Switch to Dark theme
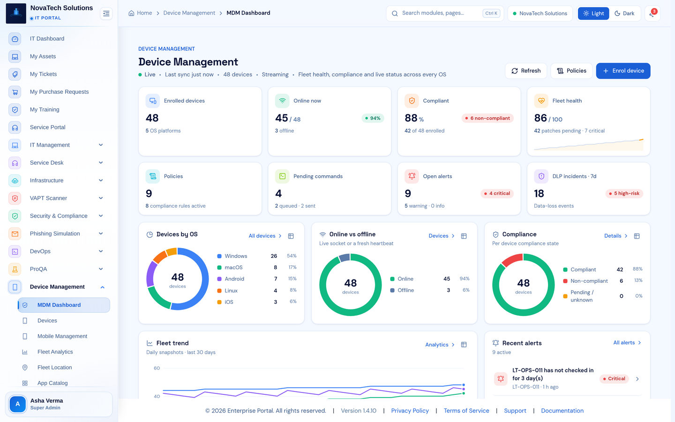Viewport: 675px width, 422px height. (624, 14)
